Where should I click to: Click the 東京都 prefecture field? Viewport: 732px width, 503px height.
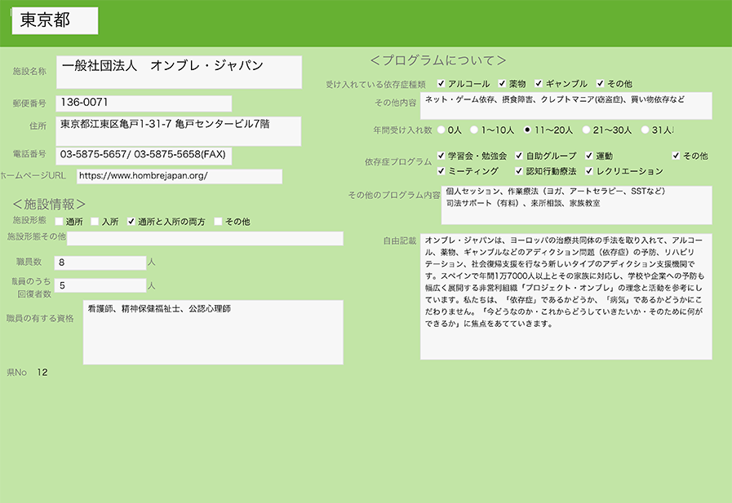[x=55, y=21]
